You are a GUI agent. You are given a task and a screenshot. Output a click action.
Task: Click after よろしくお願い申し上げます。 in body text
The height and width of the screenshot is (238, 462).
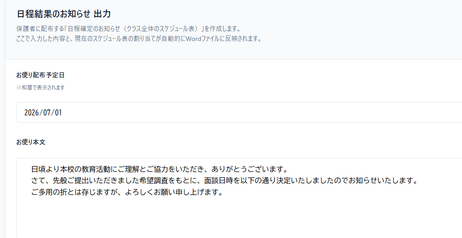223,192
